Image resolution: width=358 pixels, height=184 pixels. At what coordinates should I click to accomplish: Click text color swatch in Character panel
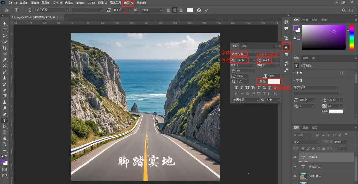(x=274, y=81)
